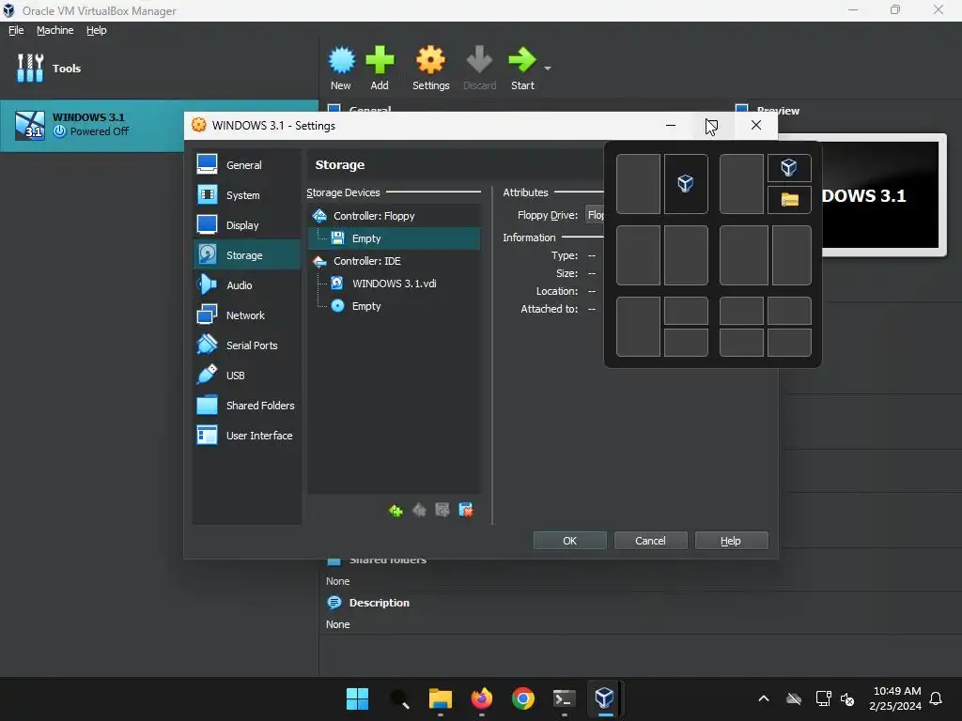The image size is (962, 721).
Task: Launch Chrome from taskbar
Action: click(523, 698)
